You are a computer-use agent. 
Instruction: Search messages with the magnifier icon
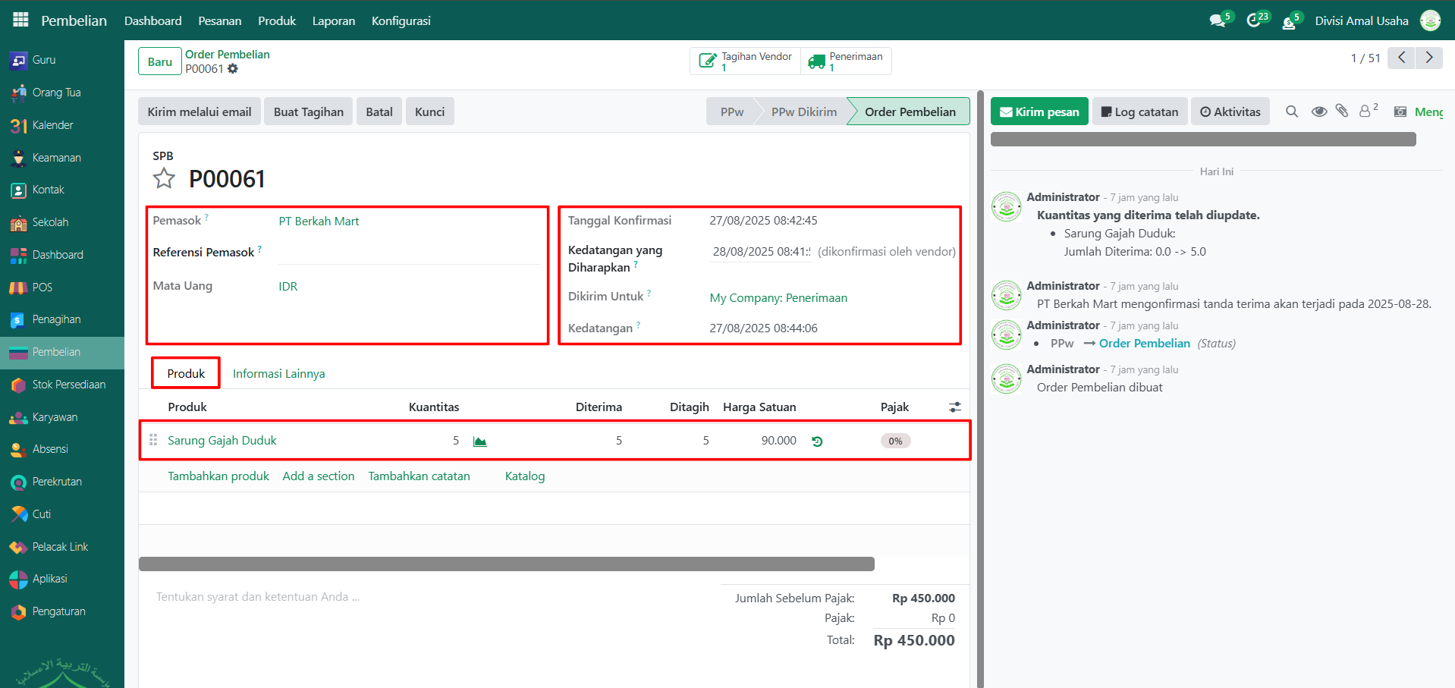[x=1292, y=112]
